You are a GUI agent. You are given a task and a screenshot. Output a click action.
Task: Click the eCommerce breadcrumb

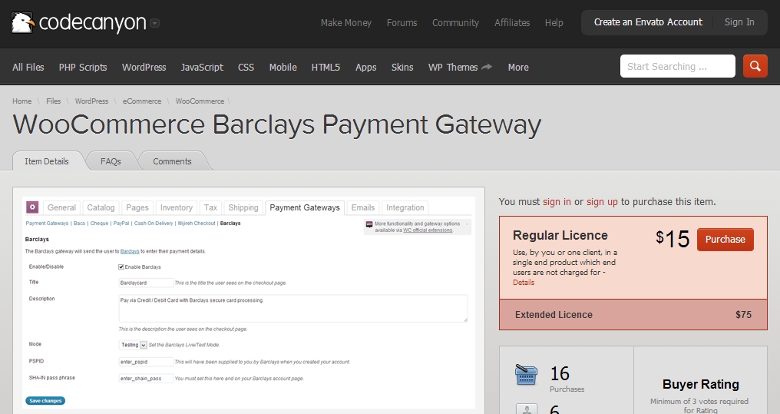tap(142, 101)
